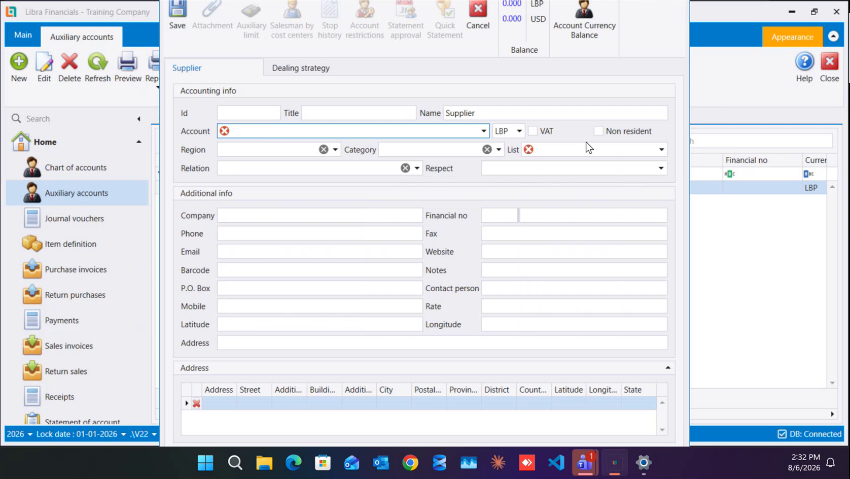Open the Account dropdown
This screenshot has width=850, height=479.
[x=484, y=131]
